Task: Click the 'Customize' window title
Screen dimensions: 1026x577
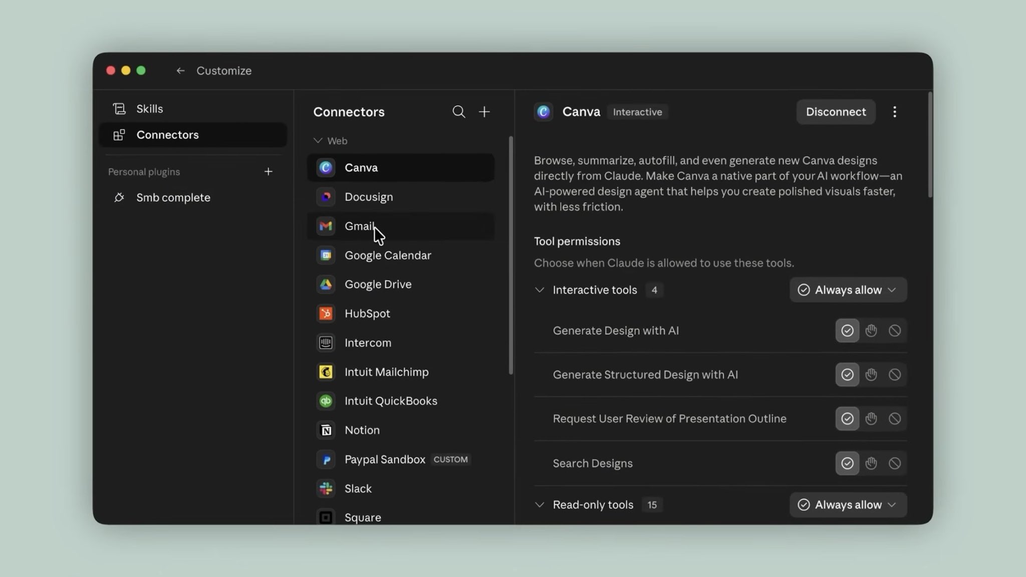Action: click(224, 71)
